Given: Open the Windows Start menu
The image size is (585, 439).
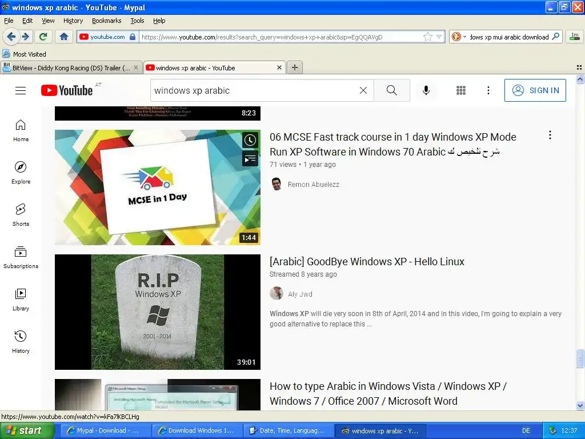Looking at the screenshot, I should click(x=27, y=430).
